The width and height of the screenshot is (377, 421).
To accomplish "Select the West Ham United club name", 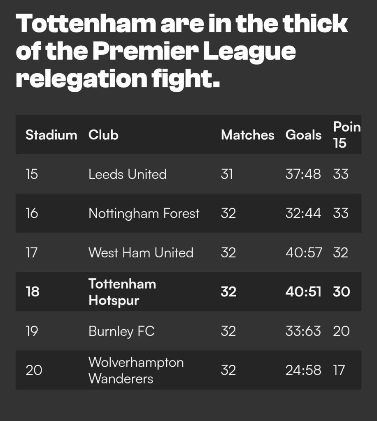I will pyautogui.click(x=141, y=252).
